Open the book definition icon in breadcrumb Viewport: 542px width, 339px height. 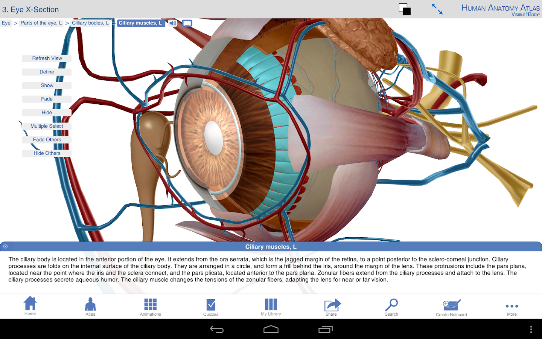pos(187,23)
